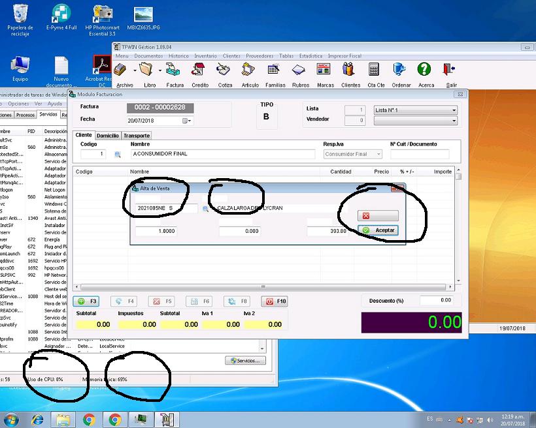
Task: Expand the Lista N° 1 dropdown
Action: pyautogui.click(x=454, y=110)
